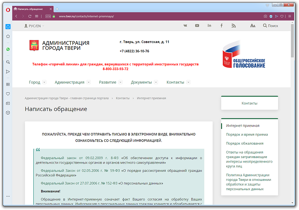Open the ad blocker shield icon
This screenshot has height=210, width=299.
point(271,16)
